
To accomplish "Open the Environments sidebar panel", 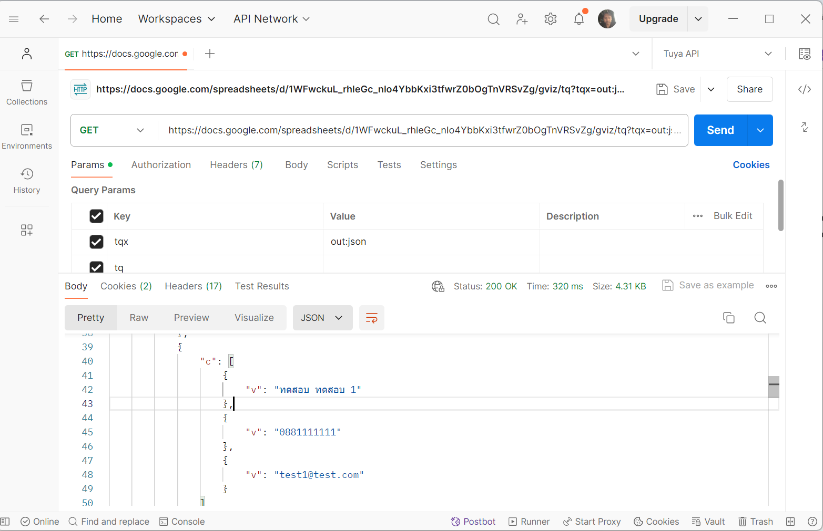I will [x=27, y=137].
